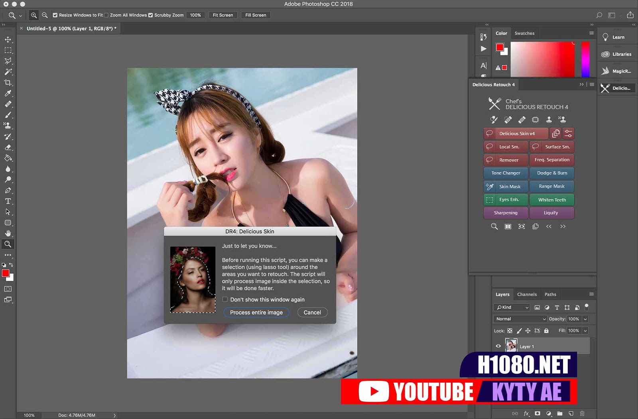Activate the Hand tool
Screen dimensions: 638x419
coord(8,234)
